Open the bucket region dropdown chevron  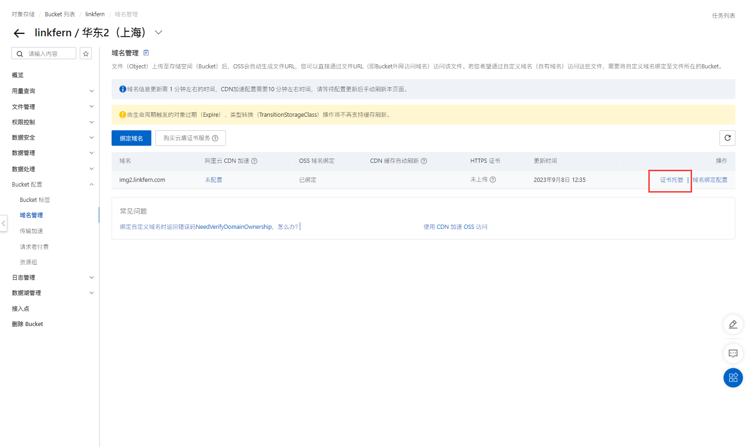click(159, 33)
